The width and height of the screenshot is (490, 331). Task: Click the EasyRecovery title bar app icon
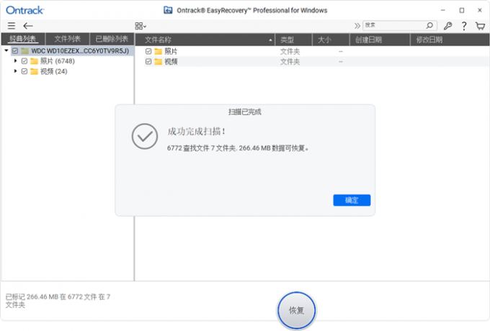point(168,10)
